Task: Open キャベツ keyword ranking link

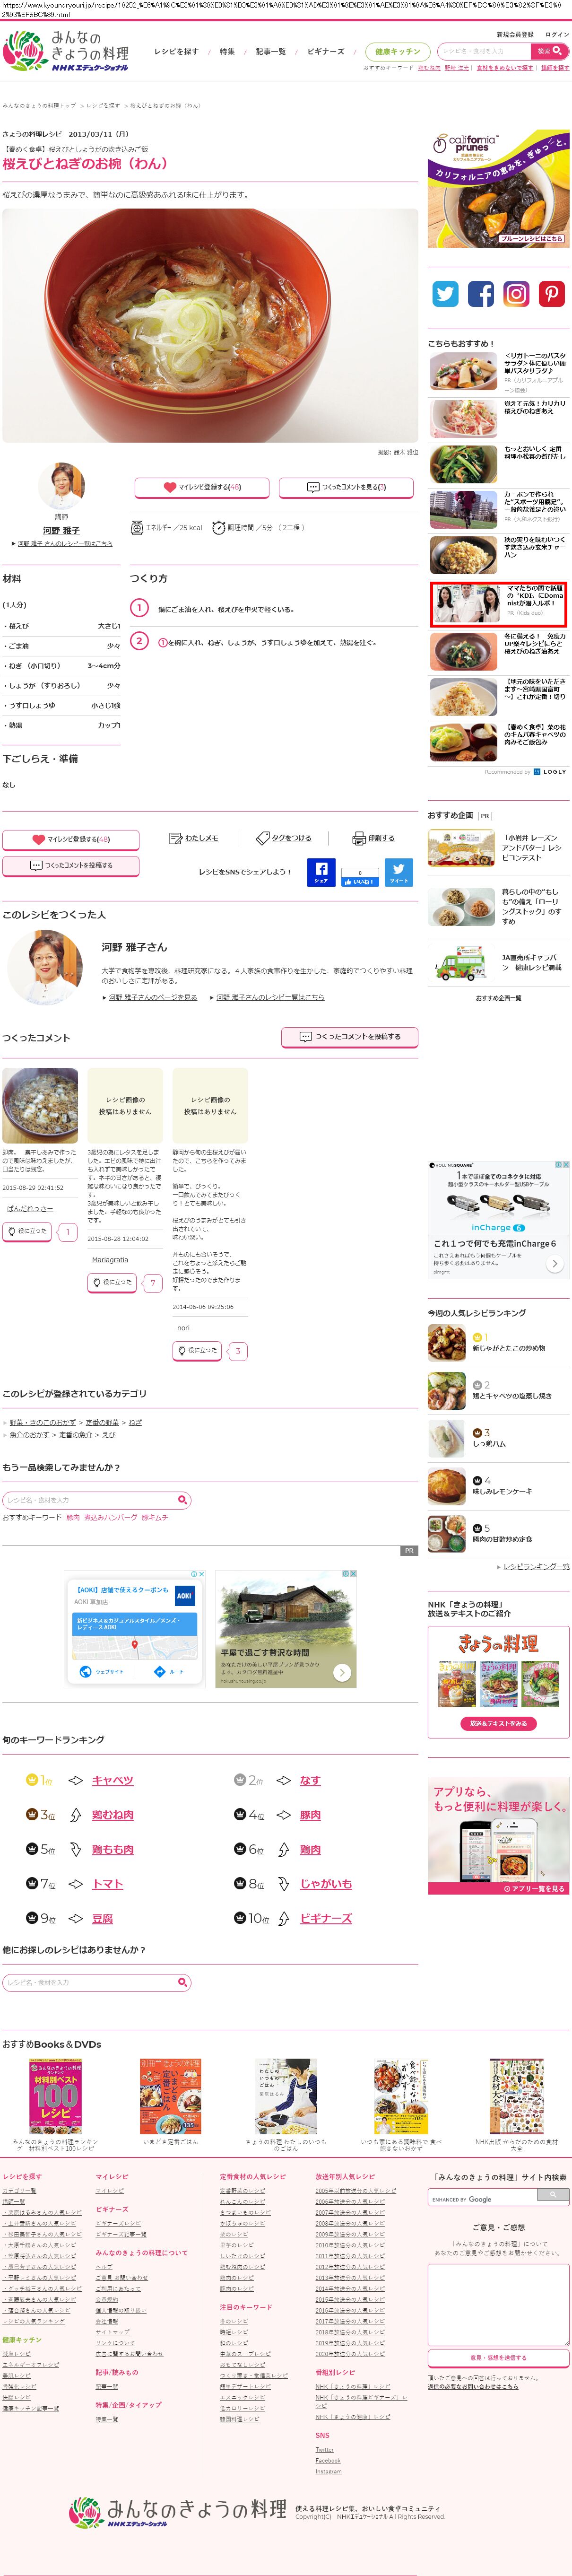Action: (x=112, y=1781)
